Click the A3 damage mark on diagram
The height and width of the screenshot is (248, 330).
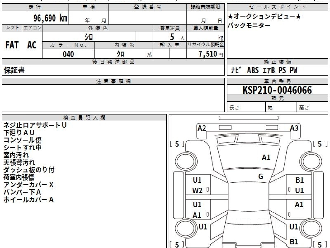[294, 128]
